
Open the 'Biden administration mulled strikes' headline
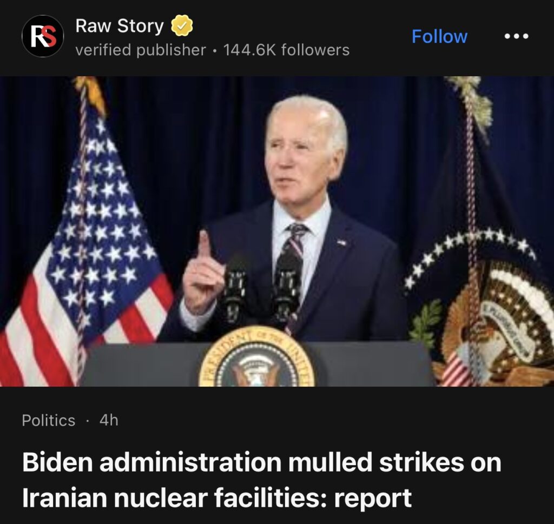(262, 480)
